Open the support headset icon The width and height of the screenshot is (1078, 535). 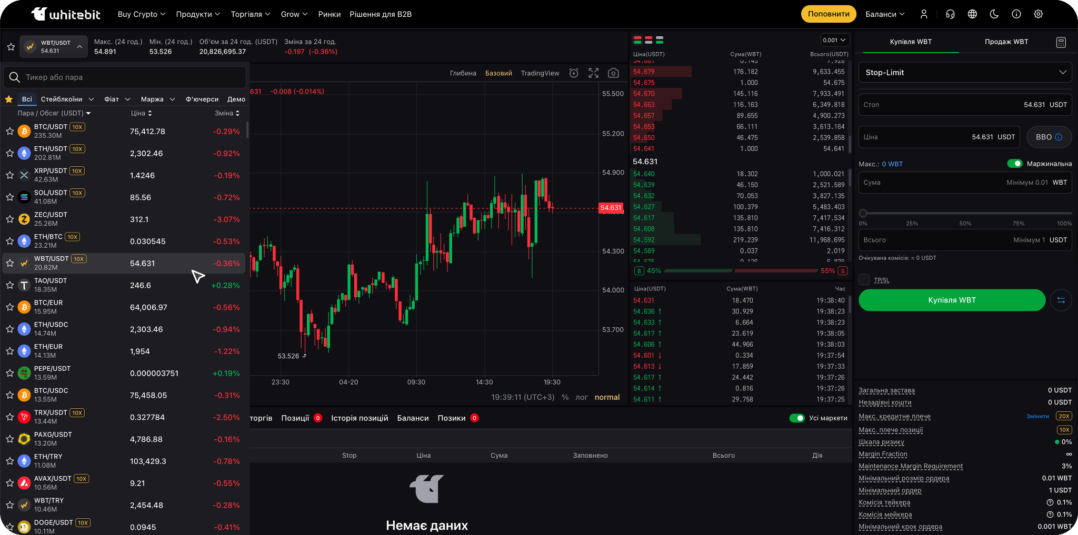tap(950, 14)
